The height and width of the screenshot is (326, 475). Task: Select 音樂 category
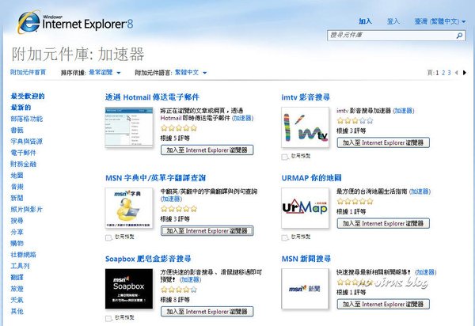[x=17, y=187]
